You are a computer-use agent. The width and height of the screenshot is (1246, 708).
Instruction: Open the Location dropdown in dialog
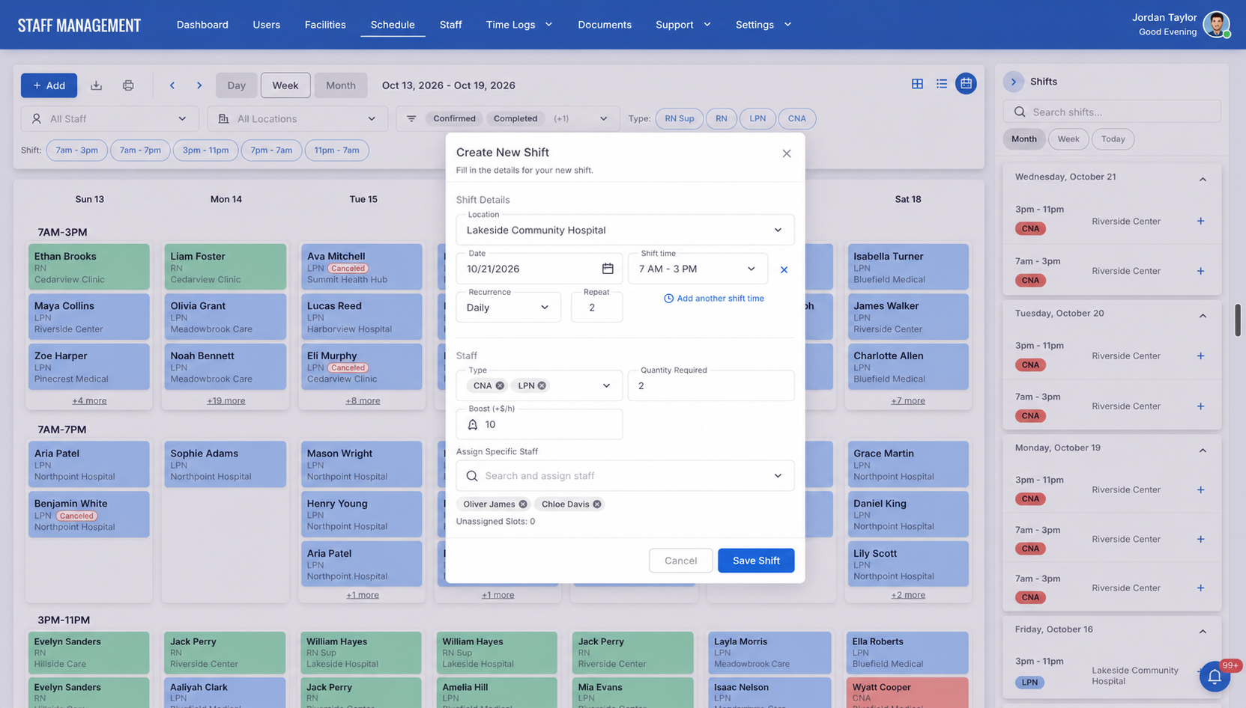pos(625,230)
